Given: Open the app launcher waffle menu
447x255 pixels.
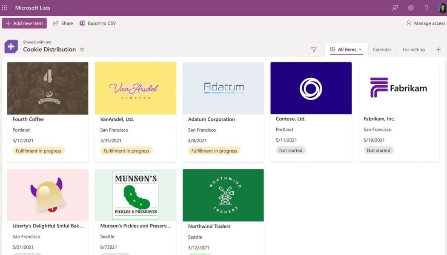Looking at the screenshot, I should click(x=5, y=7).
